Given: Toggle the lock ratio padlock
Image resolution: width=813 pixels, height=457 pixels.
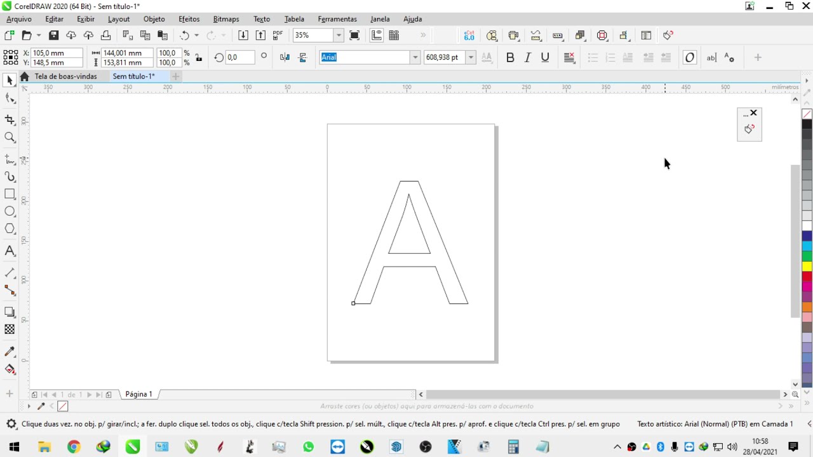Looking at the screenshot, I should (x=199, y=58).
